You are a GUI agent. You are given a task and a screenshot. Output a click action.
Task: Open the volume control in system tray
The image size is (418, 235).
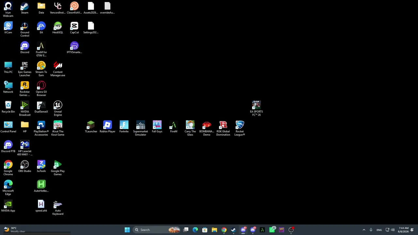pos(393,230)
